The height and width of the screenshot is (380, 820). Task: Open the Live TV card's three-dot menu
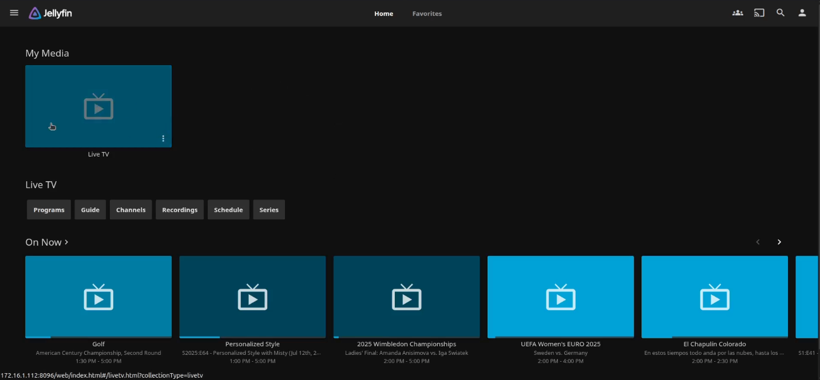[x=163, y=138]
